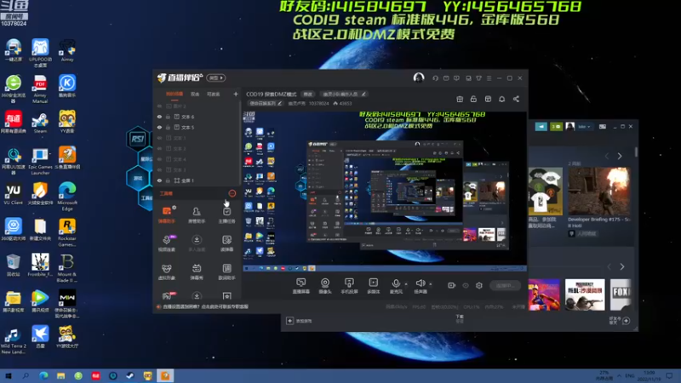Advance the lower Steam games row right
The height and width of the screenshot is (383, 681).
pos(622,266)
